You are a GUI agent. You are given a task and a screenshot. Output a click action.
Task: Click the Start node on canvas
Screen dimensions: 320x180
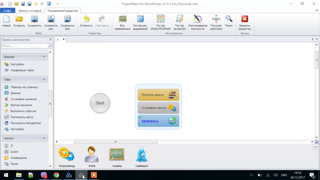click(100, 103)
